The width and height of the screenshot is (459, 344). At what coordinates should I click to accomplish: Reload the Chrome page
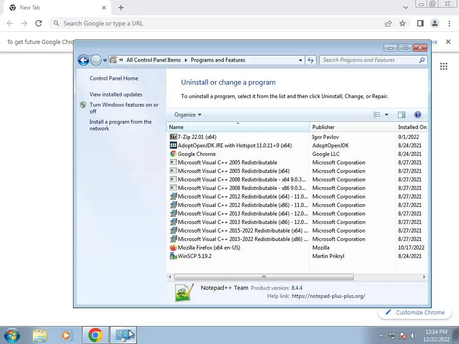click(39, 23)
